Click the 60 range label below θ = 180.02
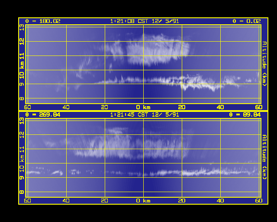The height and width of the screenshot is (222, 277). pyautogui.click(x=27, y=107)
